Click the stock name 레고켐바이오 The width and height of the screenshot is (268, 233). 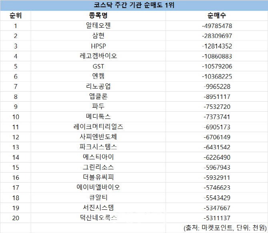pyautogui.click(x=98, y=56)
